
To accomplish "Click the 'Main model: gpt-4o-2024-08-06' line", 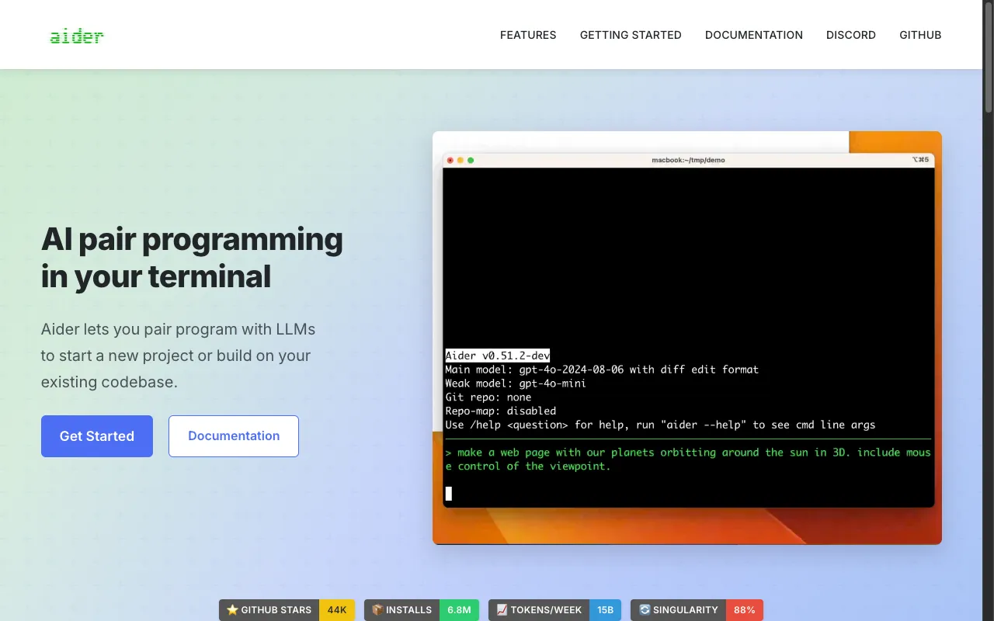I will click(602, 369).
